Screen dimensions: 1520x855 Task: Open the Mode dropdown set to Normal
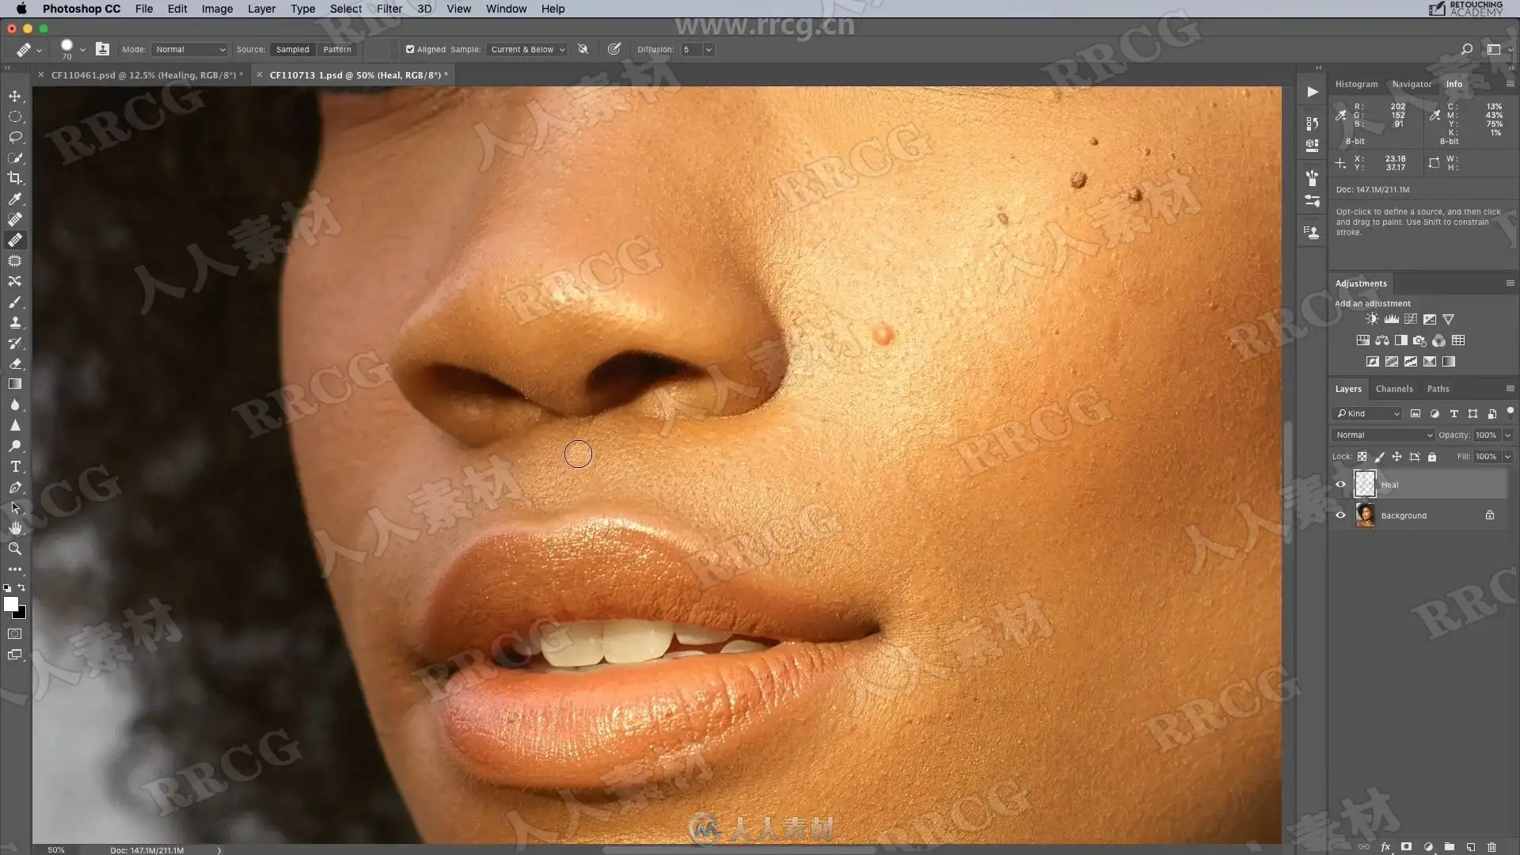190,49
